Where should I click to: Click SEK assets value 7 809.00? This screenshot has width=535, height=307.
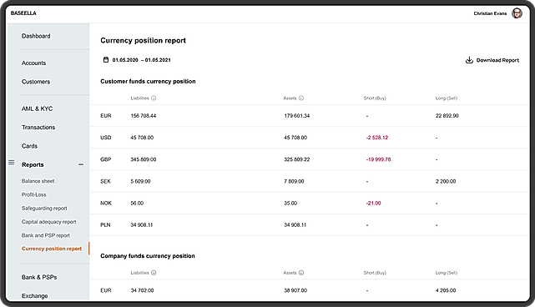pyautogui.click(x=294, y=182)
